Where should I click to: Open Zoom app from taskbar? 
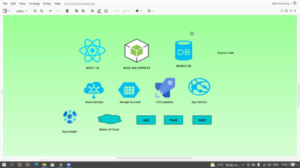(69, 165)
